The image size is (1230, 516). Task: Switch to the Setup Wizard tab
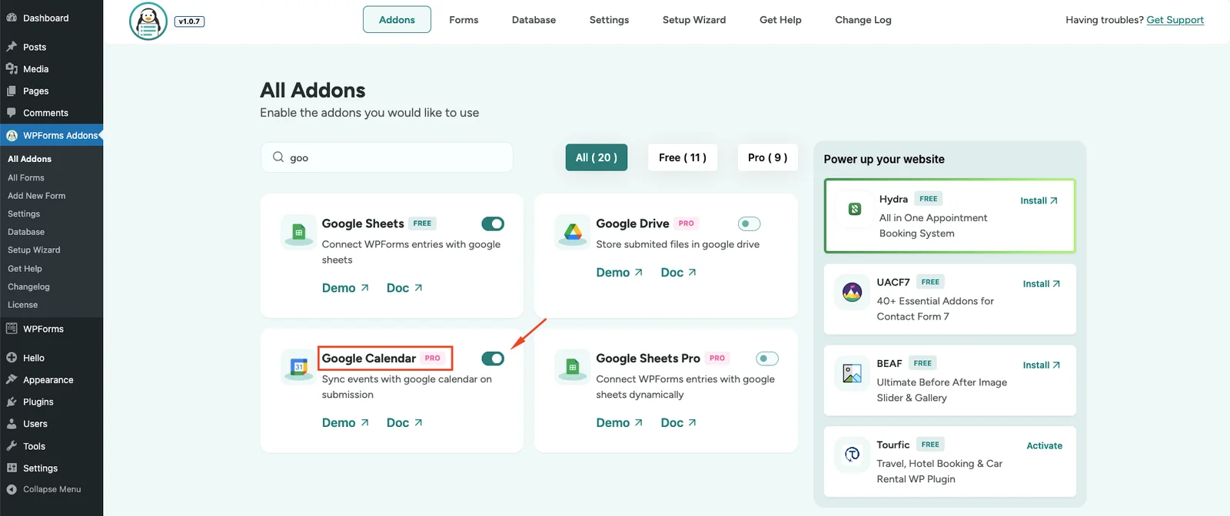[x=693, y=20]
